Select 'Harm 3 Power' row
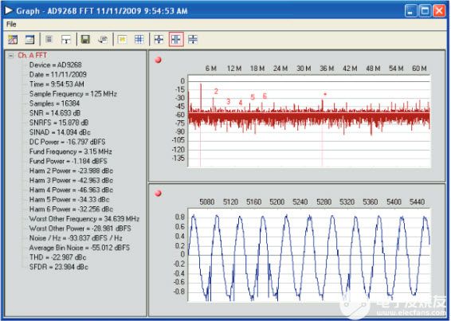Screen dimensions: 451x321 click(x=71, y=180)
